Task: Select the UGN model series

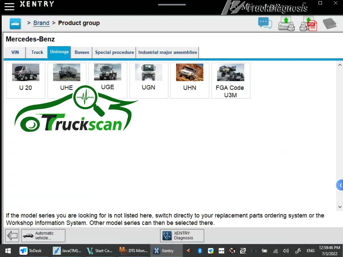Action: point(149,80)
